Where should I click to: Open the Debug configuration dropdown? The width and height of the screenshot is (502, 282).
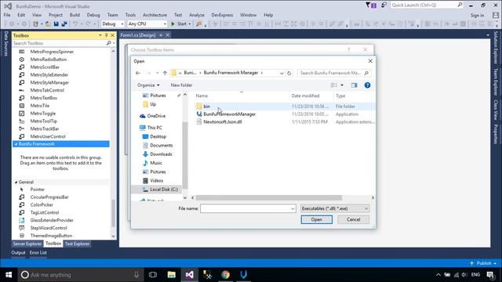pyautogui.click(x=113, y=23)
